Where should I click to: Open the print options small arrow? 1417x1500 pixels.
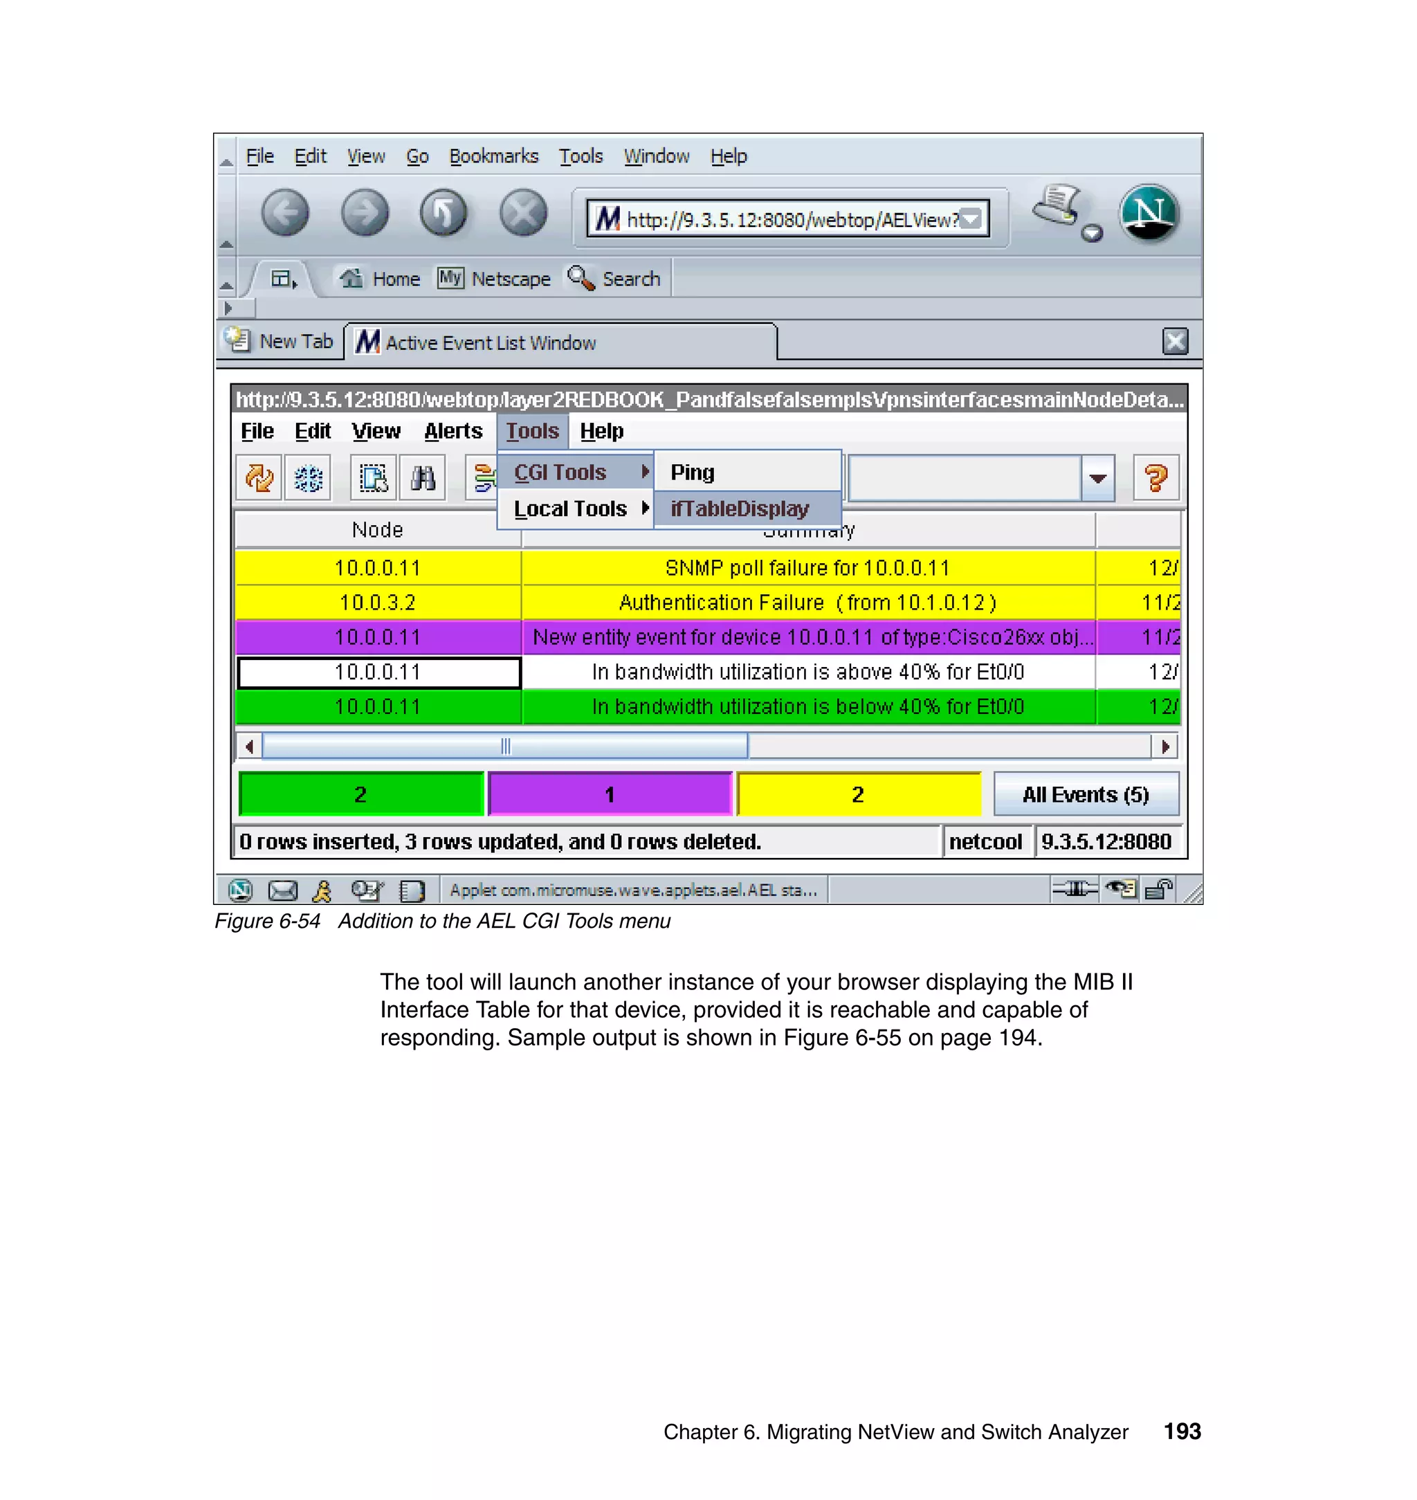tap(1091, 233)
